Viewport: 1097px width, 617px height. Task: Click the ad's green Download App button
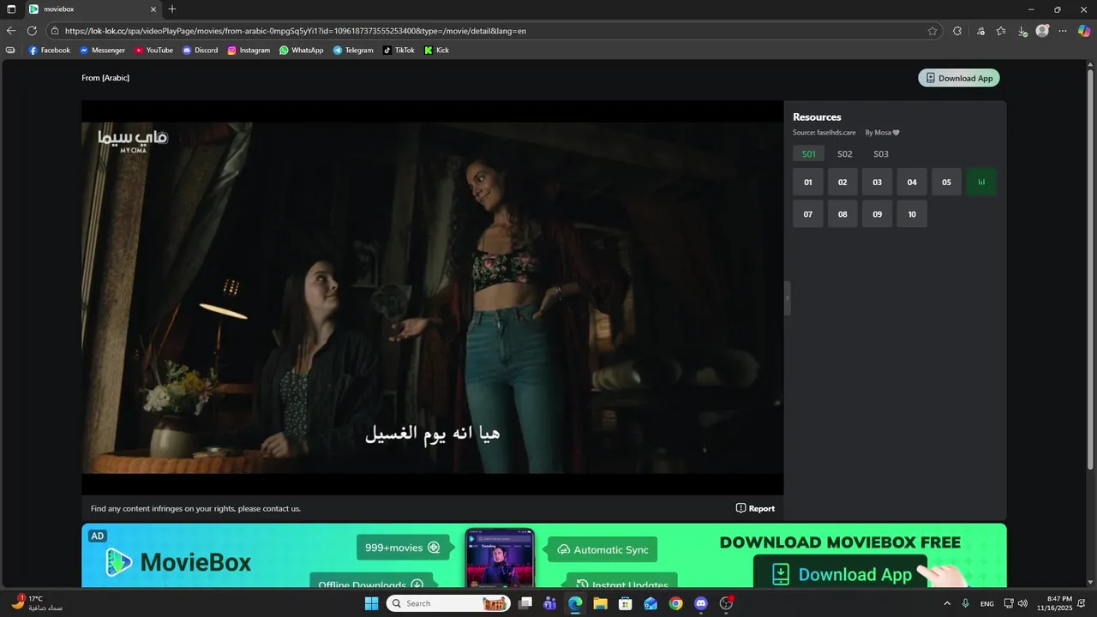pos(841,573)
